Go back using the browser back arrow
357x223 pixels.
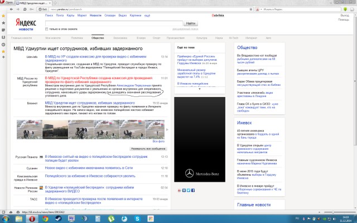[x=11, y=9]
